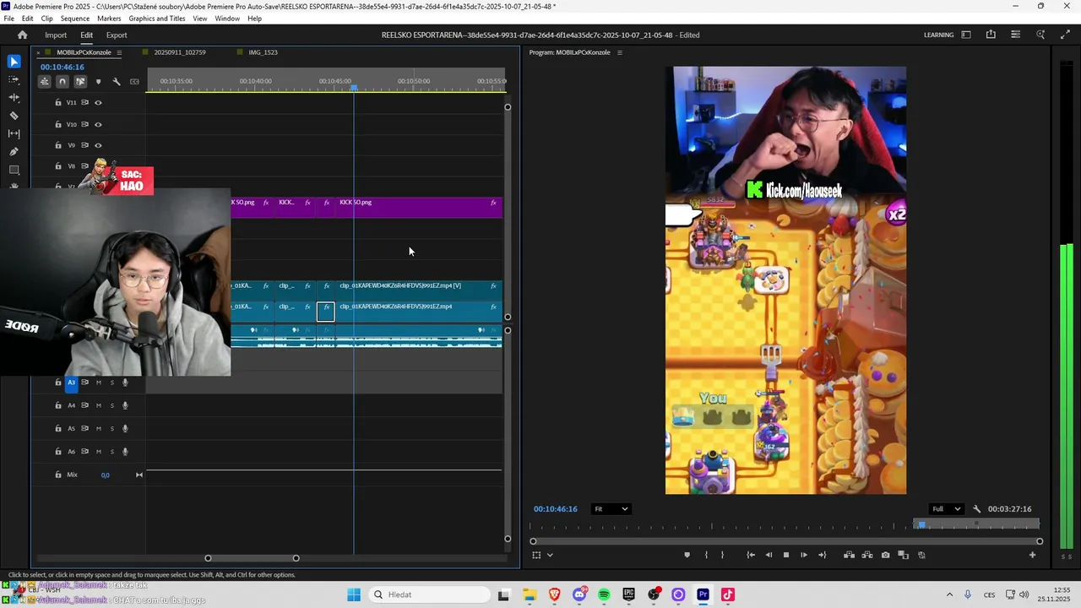Screen dimensions: 1081x608
Task: Open the File menu
Action: tap(8, 19)
